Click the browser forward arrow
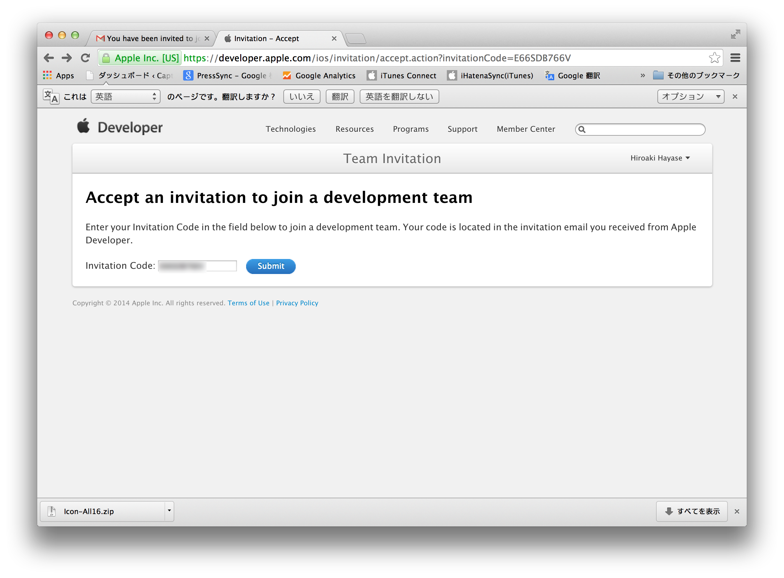 [x=67, y=58]
